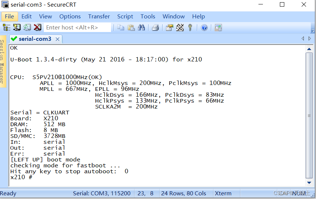Viewport: 316px width, 199px height.
Task: Click the Public Key key icon
Action: click(190, 28)
